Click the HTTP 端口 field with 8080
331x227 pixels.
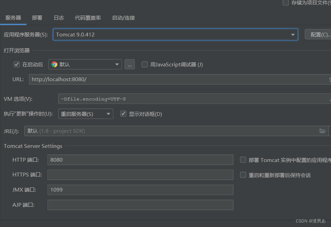coord(140,160)
